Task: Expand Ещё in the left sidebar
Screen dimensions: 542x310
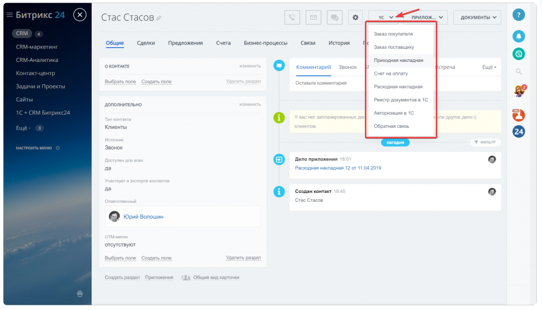Action: tap(23, 128)
